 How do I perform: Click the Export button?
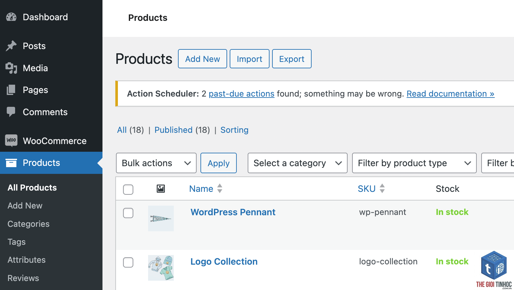click(x=292, y=59)
